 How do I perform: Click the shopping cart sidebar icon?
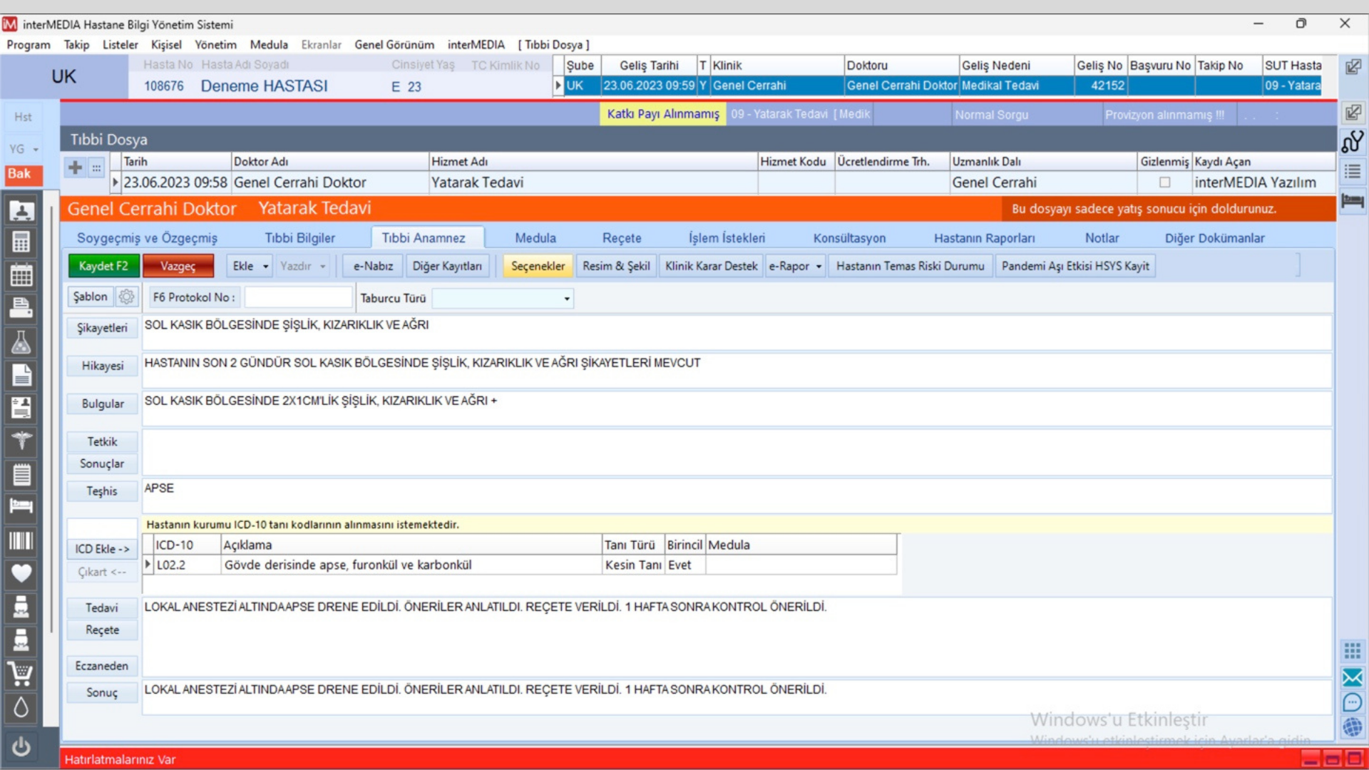click(x=21, y=673)
